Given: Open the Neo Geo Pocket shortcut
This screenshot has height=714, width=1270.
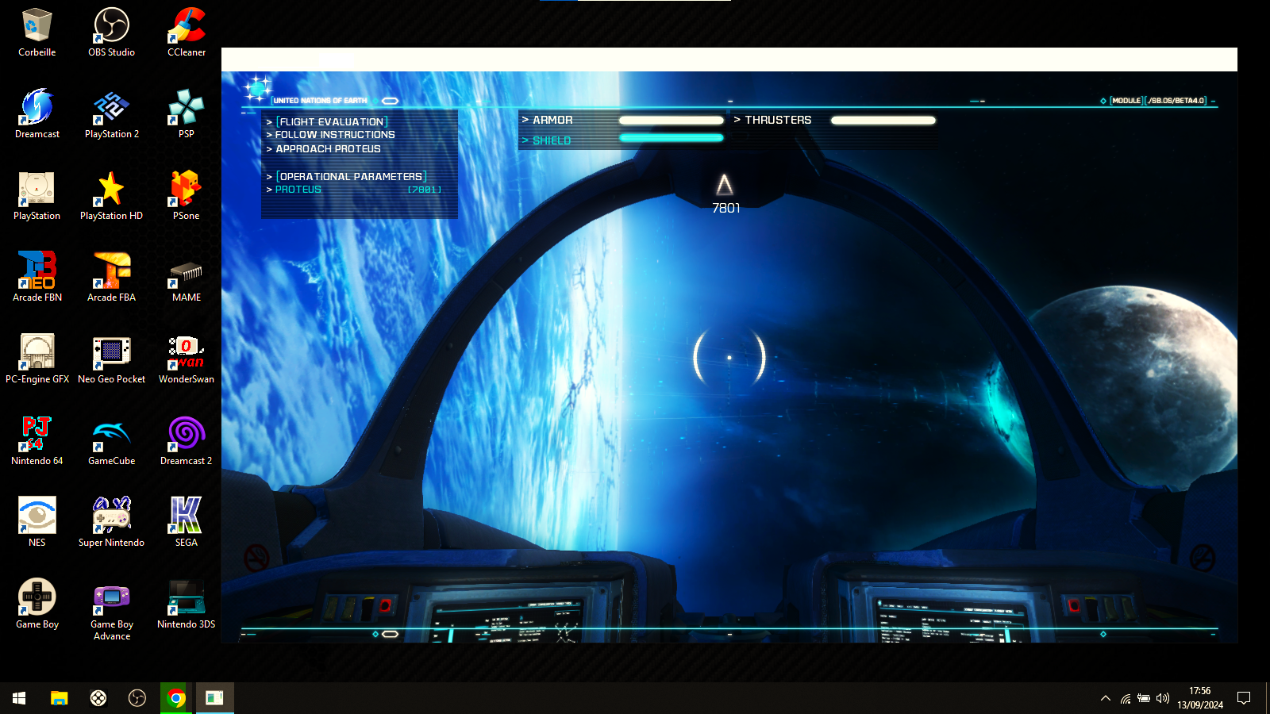Looking at the screenshot, I should (x=111, y=359).
